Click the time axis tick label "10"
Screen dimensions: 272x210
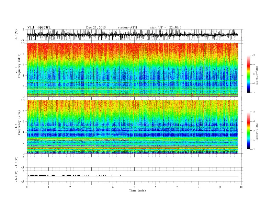point(241,187)
